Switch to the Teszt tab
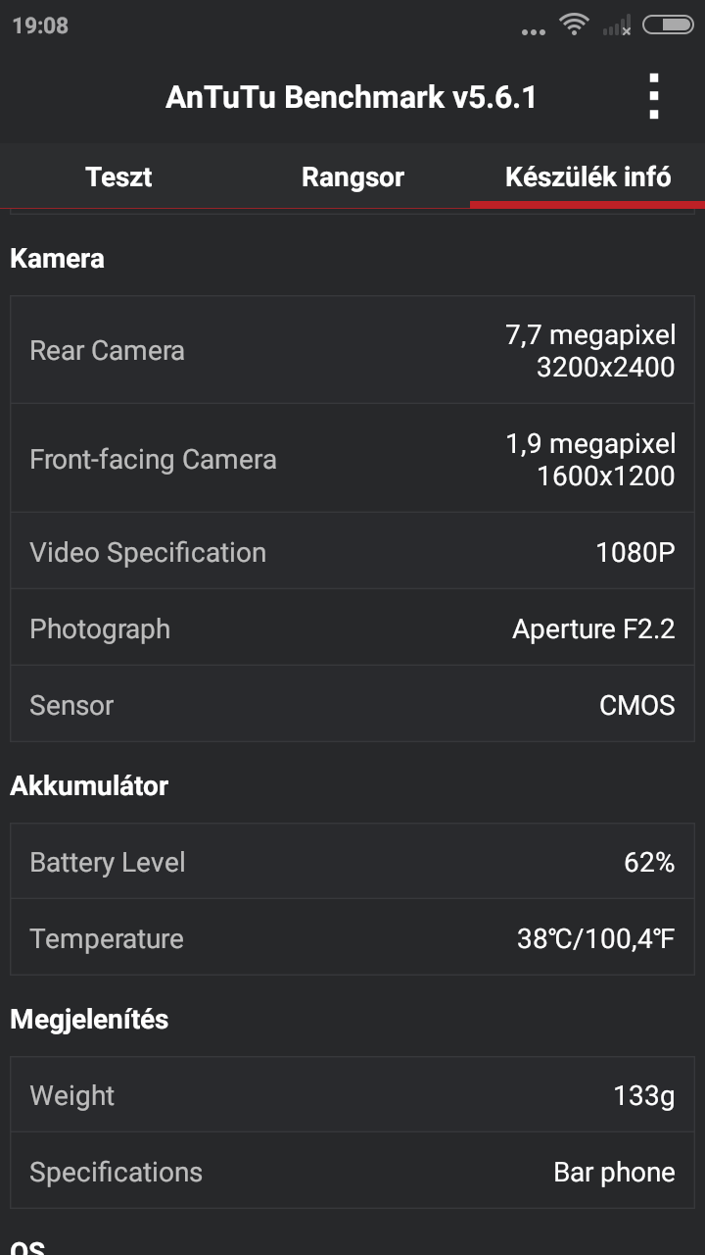 tap(118, 177)
